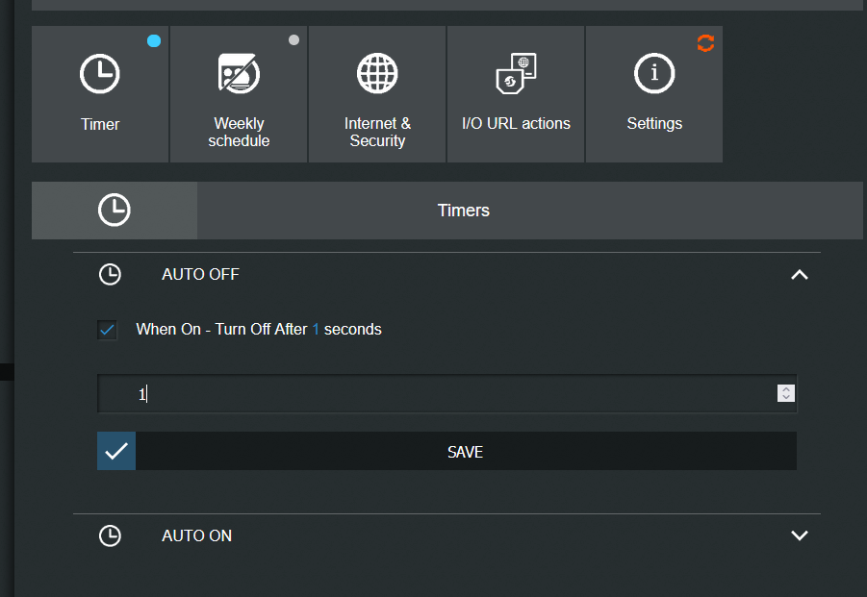Click the clock icon next to AUTO ON
867x597 pixels.
[110, 535]
